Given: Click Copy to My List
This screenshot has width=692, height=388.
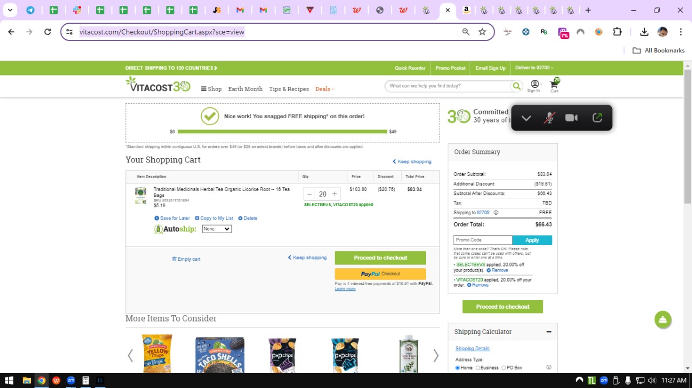Looking at the screenshot, I should (x=214, y=218).
